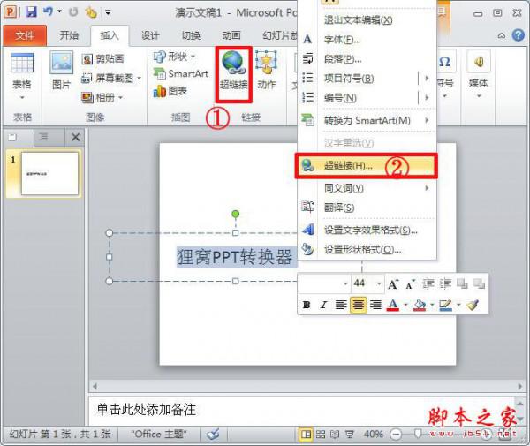Click the 超链接 hyperlink ribbon button
Screen dimensions: 530x446
coord(233,72)
